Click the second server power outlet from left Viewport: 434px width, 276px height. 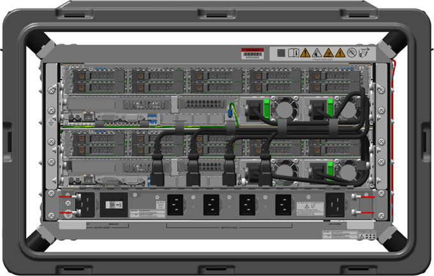(211, 205)
